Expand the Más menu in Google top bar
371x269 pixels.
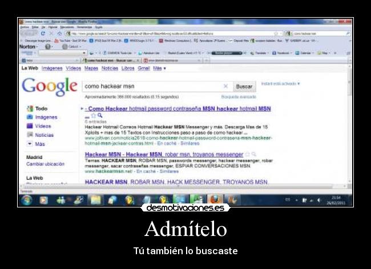coord(159,68)
